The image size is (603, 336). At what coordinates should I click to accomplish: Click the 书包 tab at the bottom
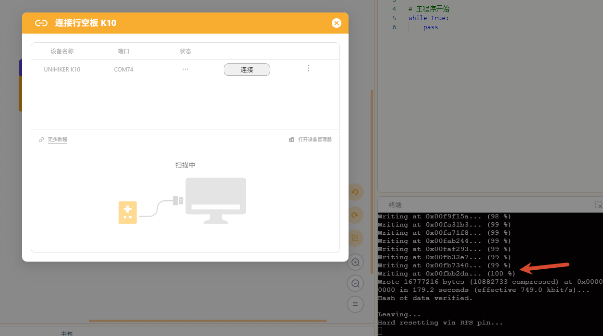[x=67, y=334]
